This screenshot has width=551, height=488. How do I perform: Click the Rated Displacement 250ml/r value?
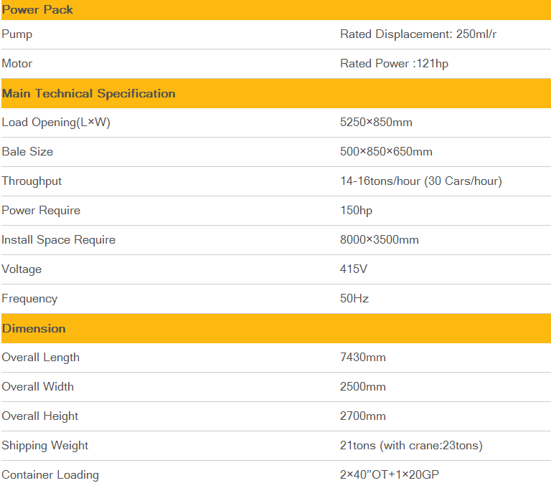[418, 34]
